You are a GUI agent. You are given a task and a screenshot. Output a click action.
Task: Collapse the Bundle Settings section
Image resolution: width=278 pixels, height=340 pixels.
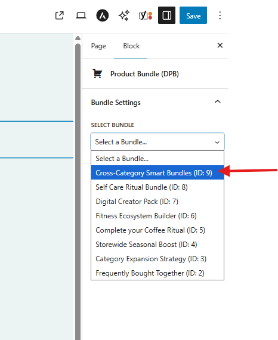tap(218, 101)
